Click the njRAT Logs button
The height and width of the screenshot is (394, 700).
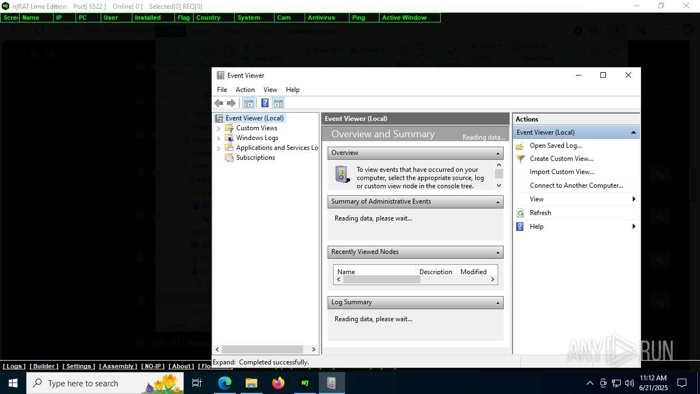(x=14, y=366)
